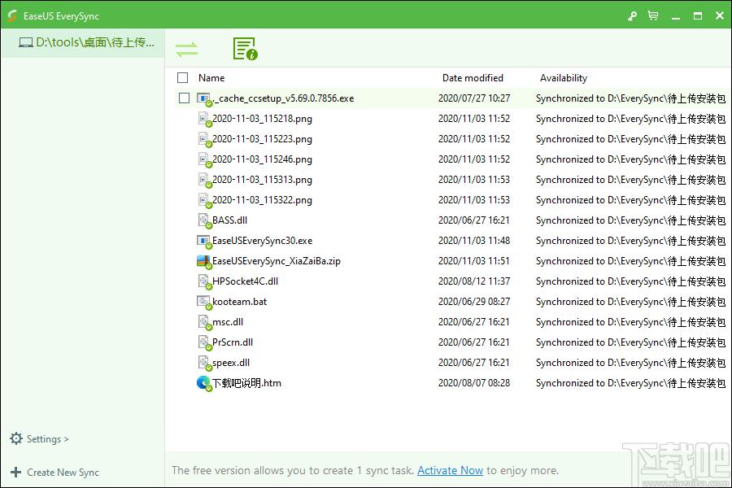Click the PrScrn.dll file icon
Viewport: 732px width, 488px height.
coord(204,342)
